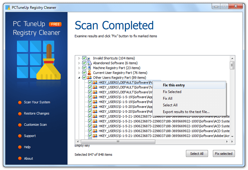
Task: Click the Fix selected button
Action: point(224,154)
